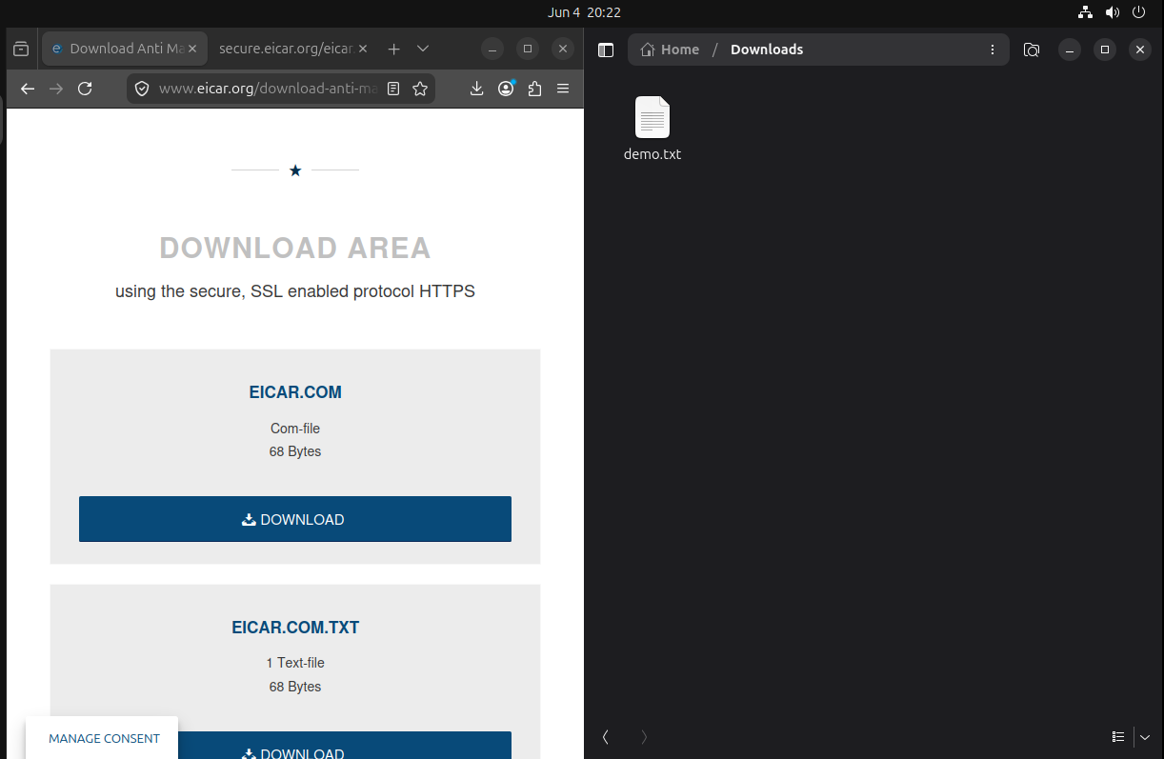Search in the Files window
The width and height of the screenshot is (1164, 759).
click(x=1032, y=50)
